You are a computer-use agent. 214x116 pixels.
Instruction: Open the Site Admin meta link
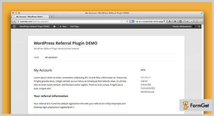point(146,77)
